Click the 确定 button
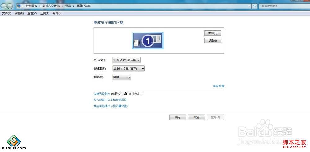 [178, 117]
